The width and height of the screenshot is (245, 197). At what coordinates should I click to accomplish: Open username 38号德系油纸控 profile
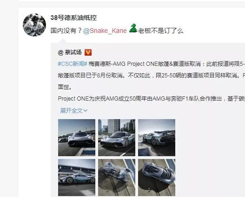(x=73, y=18)
